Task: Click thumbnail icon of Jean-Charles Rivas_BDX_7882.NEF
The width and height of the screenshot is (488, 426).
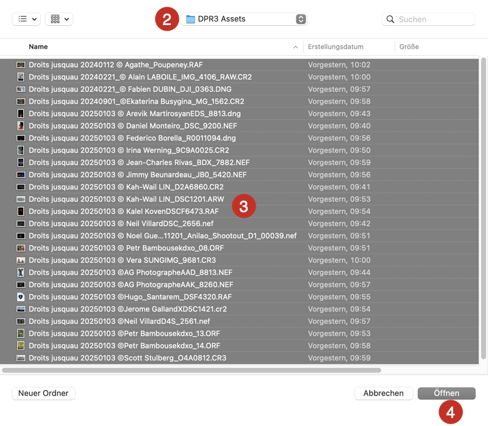Action: [21, 163]
